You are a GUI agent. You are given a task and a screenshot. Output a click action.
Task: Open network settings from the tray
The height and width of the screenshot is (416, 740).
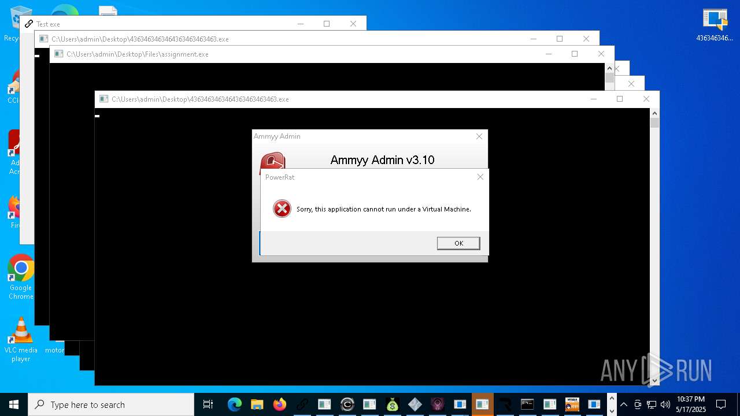(652, 404)
